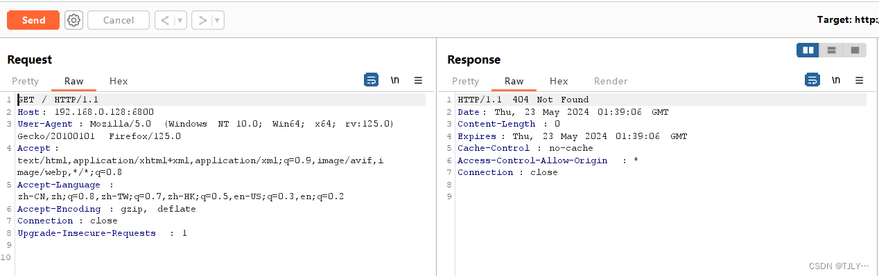Open the back history dropdown arrow

(180, 20)
